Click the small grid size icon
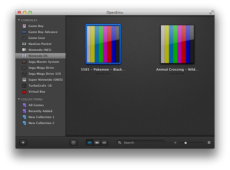 click(x=175, y=143)
